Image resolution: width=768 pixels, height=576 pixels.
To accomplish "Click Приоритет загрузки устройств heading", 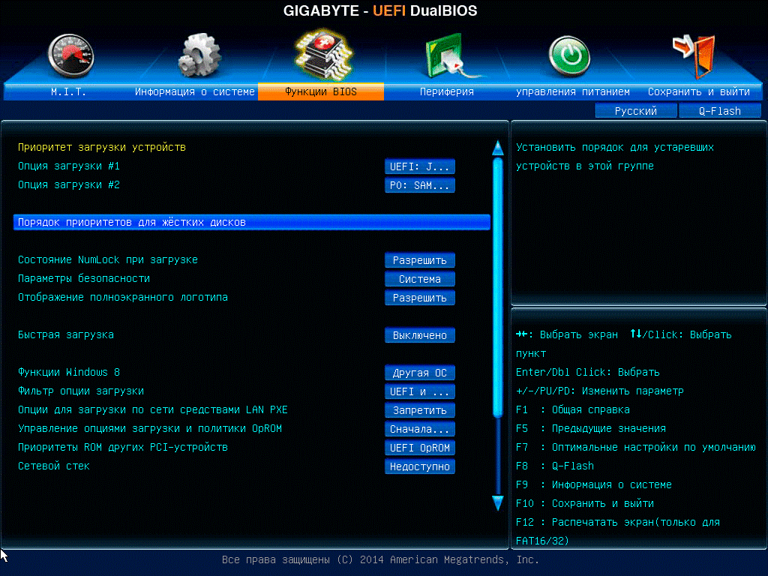I will pyautogui.click(x=101, y=147).
